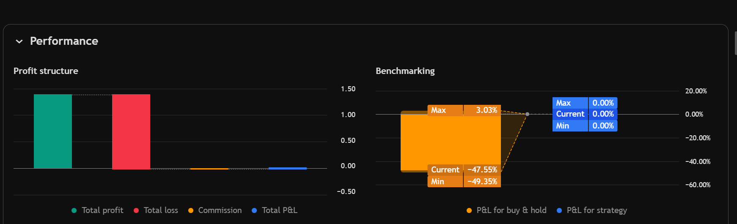Click the green Total profit bar
737x224 pixels.
pos(53,131)
